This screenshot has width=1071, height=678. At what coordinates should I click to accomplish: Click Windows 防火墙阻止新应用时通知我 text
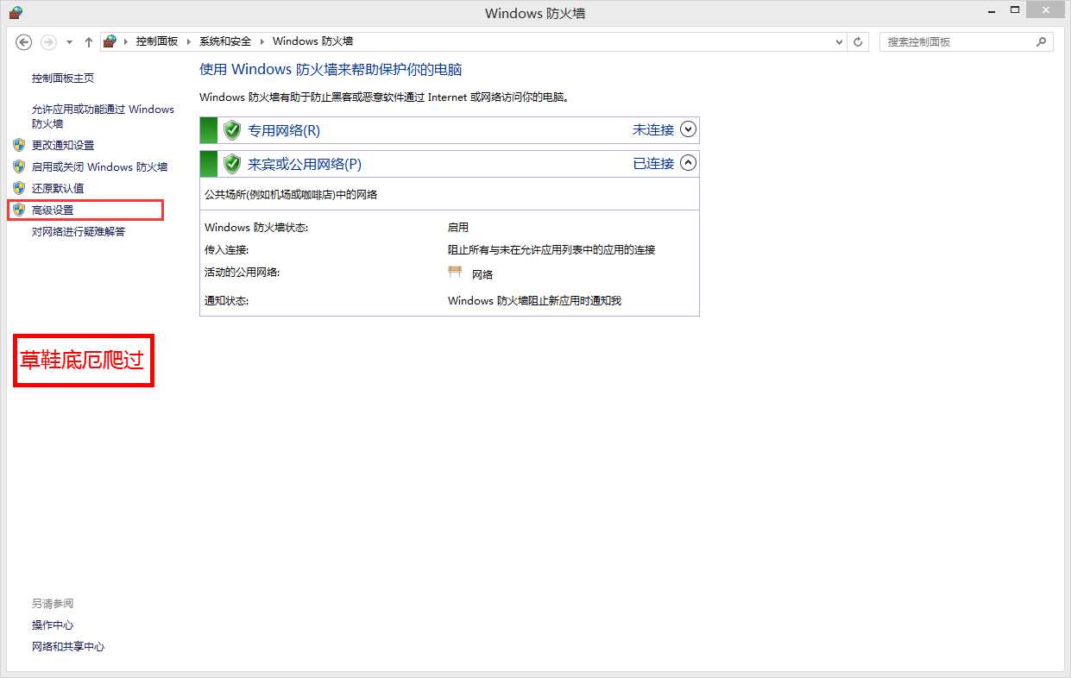click(x=534, y=300)
